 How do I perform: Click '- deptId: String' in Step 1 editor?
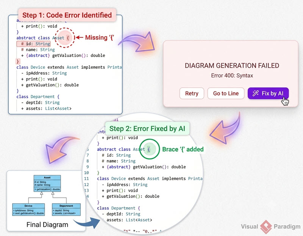click(40, 103)
